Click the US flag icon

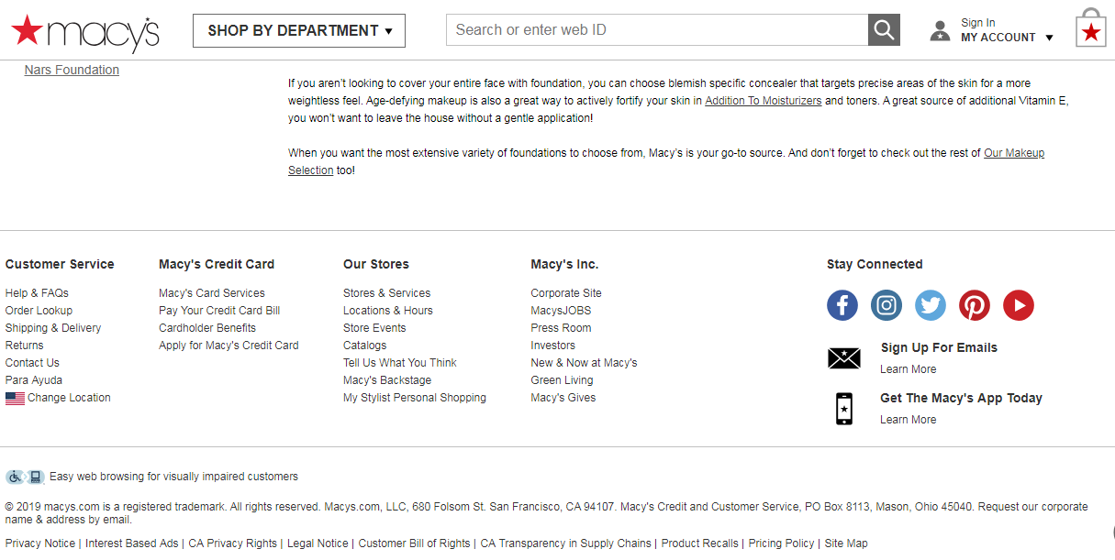(15, 399)
